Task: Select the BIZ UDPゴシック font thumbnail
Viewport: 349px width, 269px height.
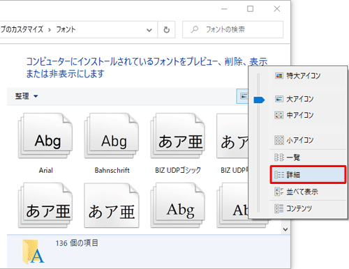Action: tap(178, 136)
